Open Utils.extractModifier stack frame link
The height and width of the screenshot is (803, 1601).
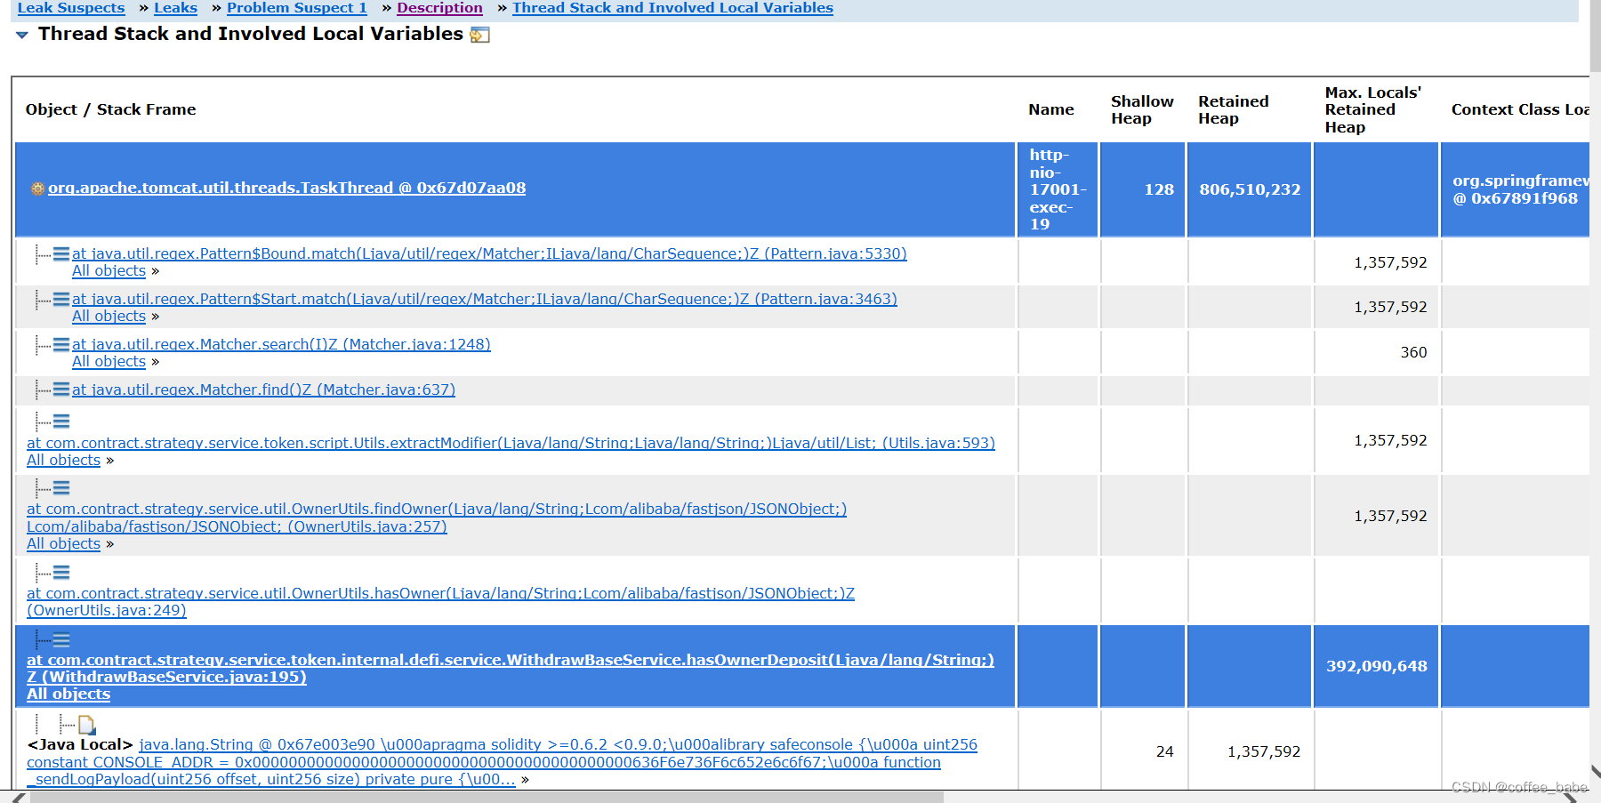point(511,443)
